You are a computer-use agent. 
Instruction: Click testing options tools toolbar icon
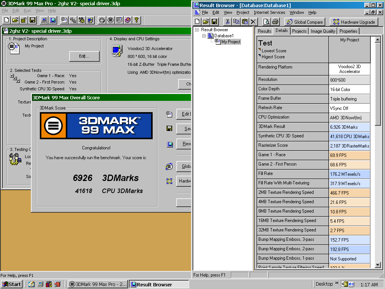point(82,20)
